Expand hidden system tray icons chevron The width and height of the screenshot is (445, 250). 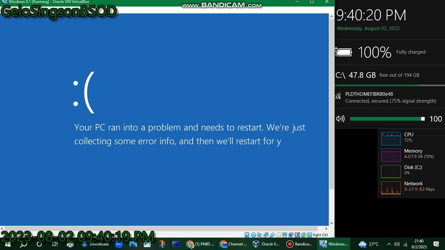[389, 244]
